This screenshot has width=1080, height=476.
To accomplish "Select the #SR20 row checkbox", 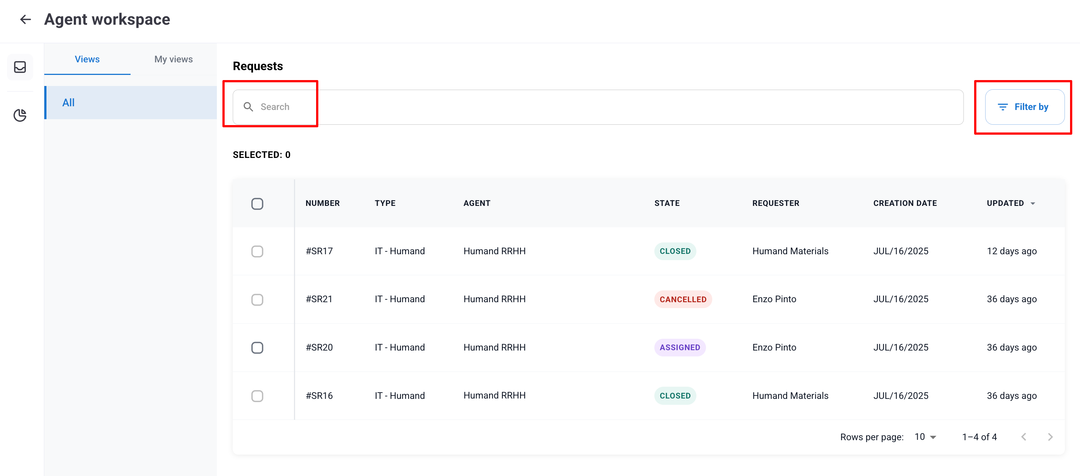I will point(257,348).
